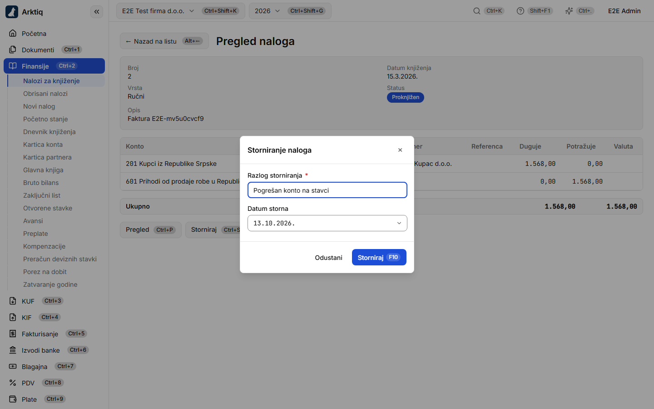Go to Obrisani nalozi
The height and width of the screenshot is (409, 654).
click(x=56, y=94)
